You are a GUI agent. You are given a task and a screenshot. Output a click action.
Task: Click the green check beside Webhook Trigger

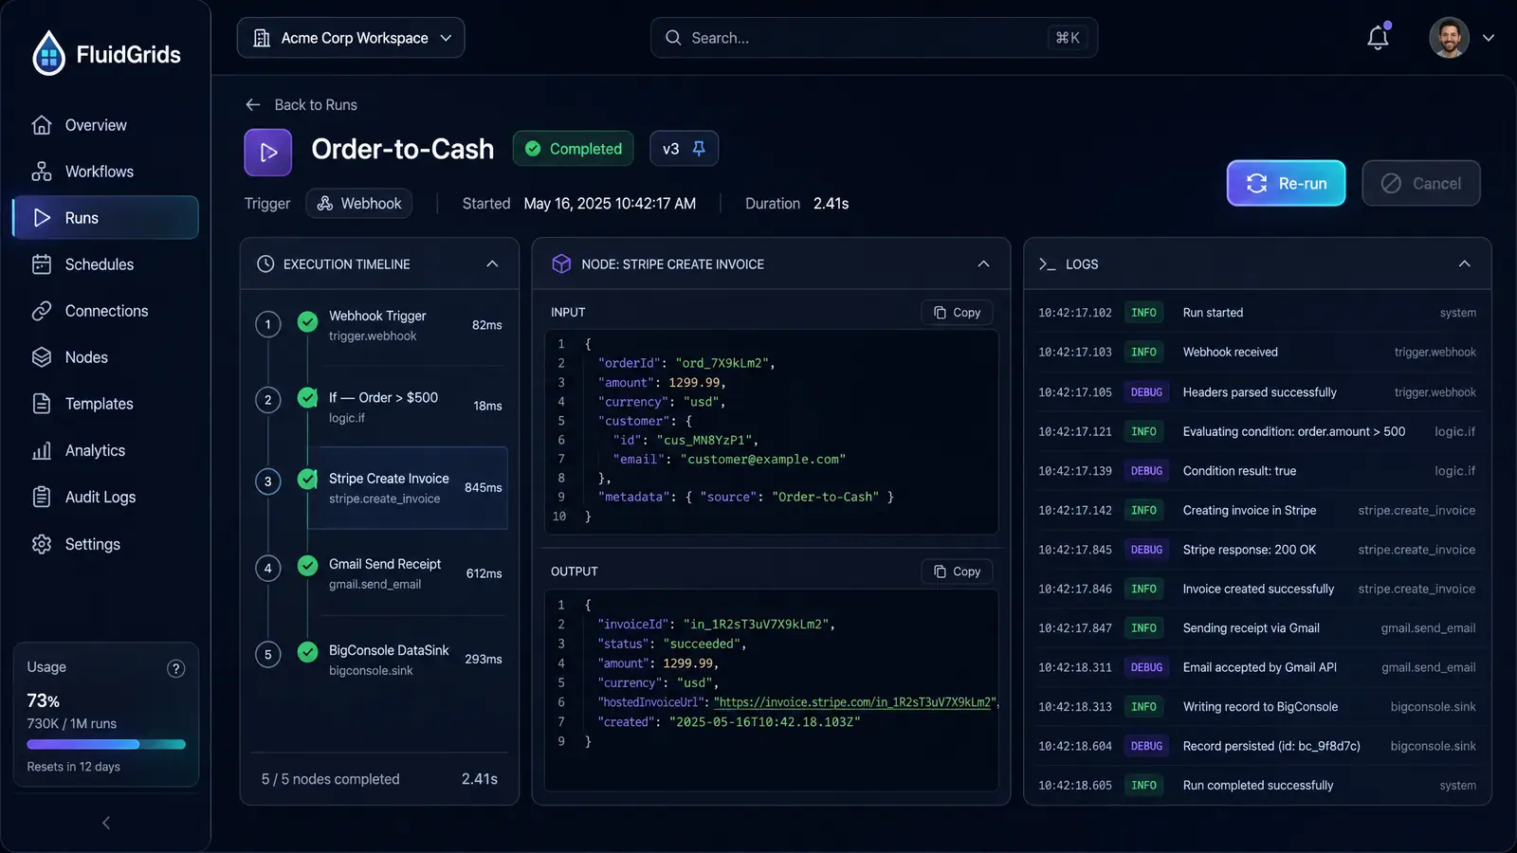click(x=307, y=322)
